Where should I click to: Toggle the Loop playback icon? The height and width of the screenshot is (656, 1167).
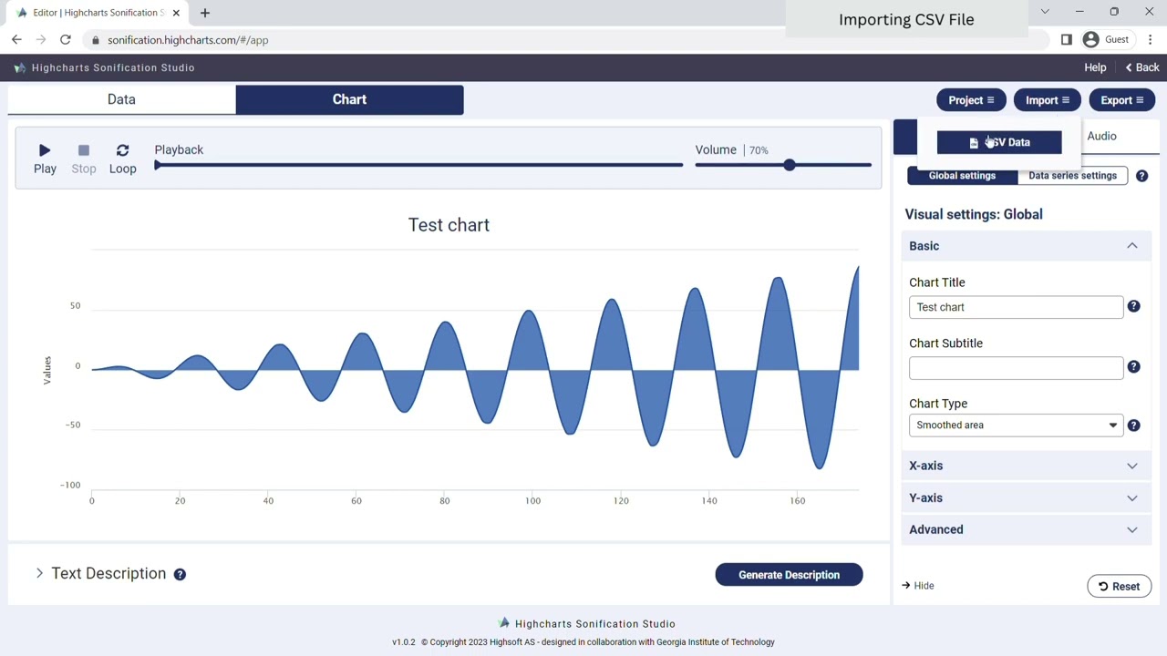[122, 150]
